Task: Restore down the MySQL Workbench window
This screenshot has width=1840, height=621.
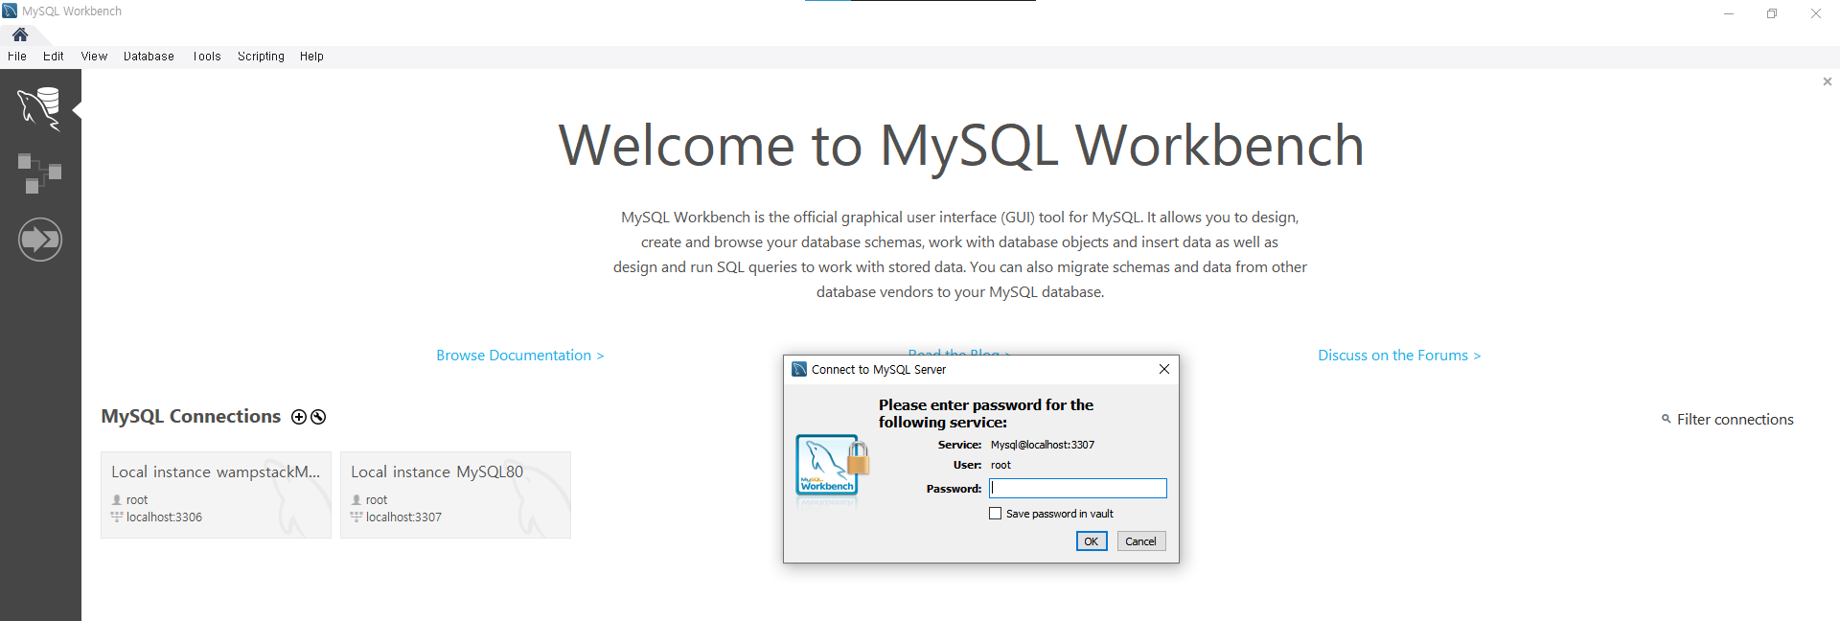Action: click(1772, 13)
